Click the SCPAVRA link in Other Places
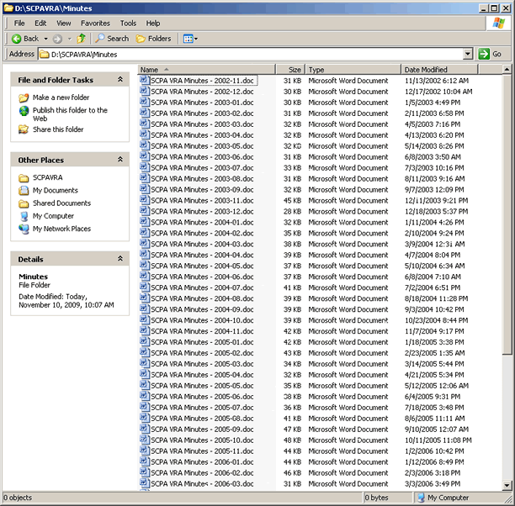This screenshot has width=515, height=506. pyautogui.click(x=48, y=177)
